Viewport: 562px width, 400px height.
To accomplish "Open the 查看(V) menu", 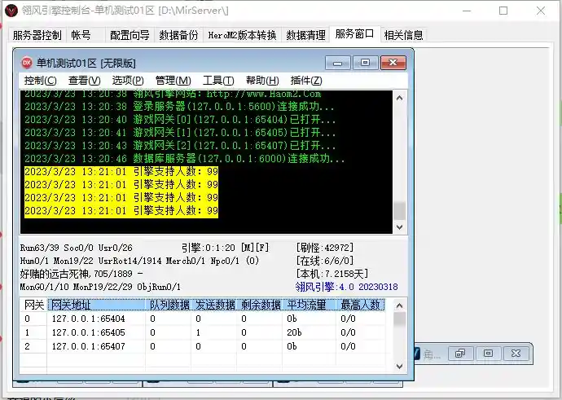I will tap(84, 81).
